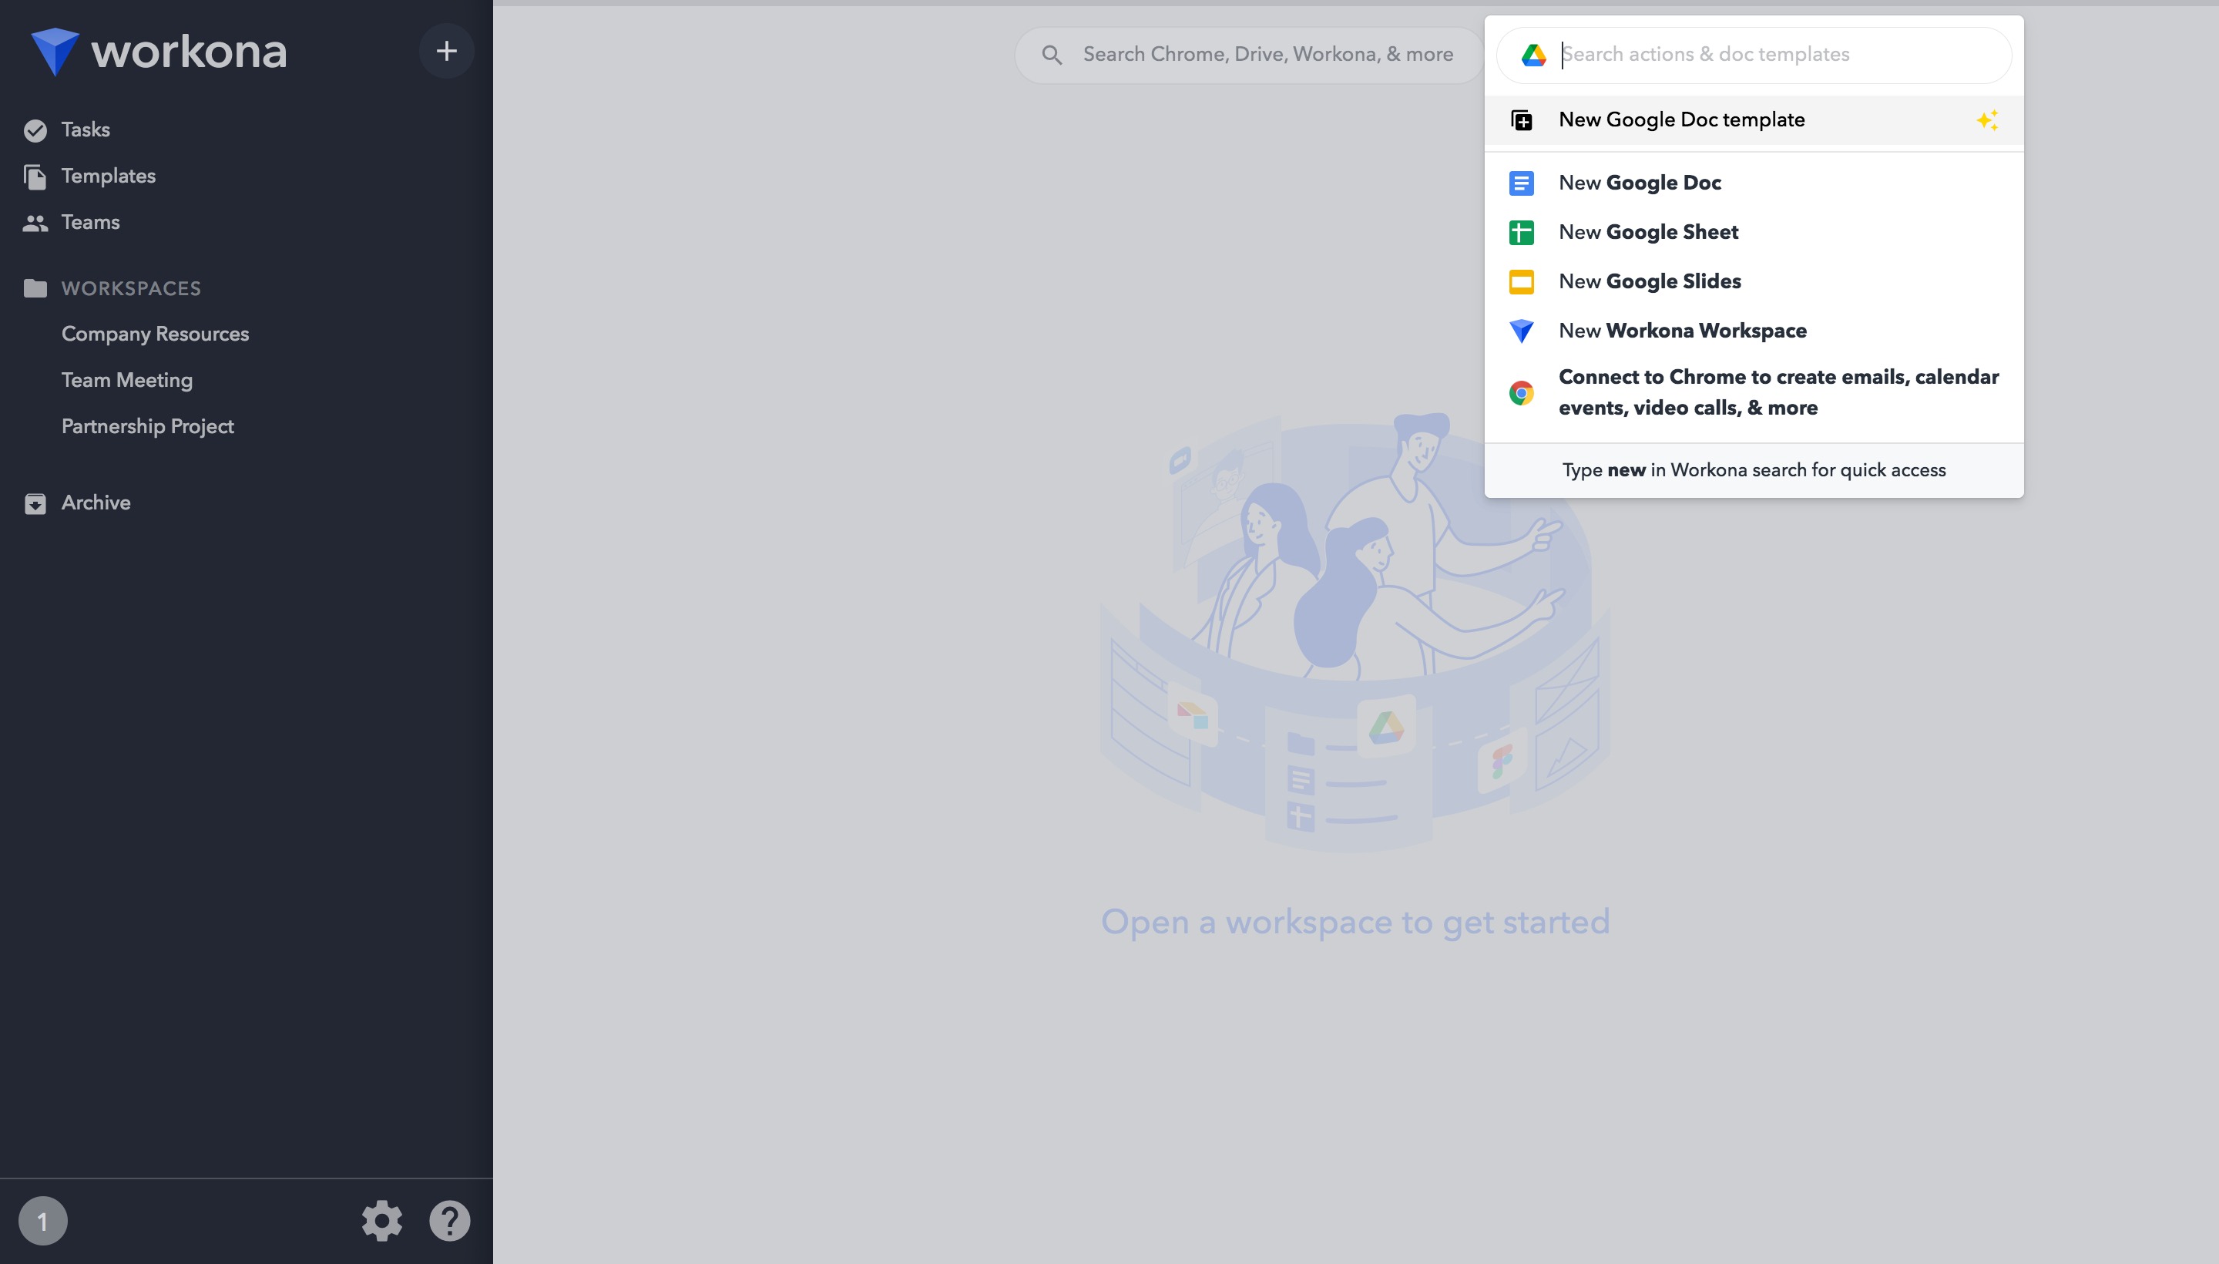Click the Templates document icon
The width and height of the screenshot is (2219, 1264).
35,177
